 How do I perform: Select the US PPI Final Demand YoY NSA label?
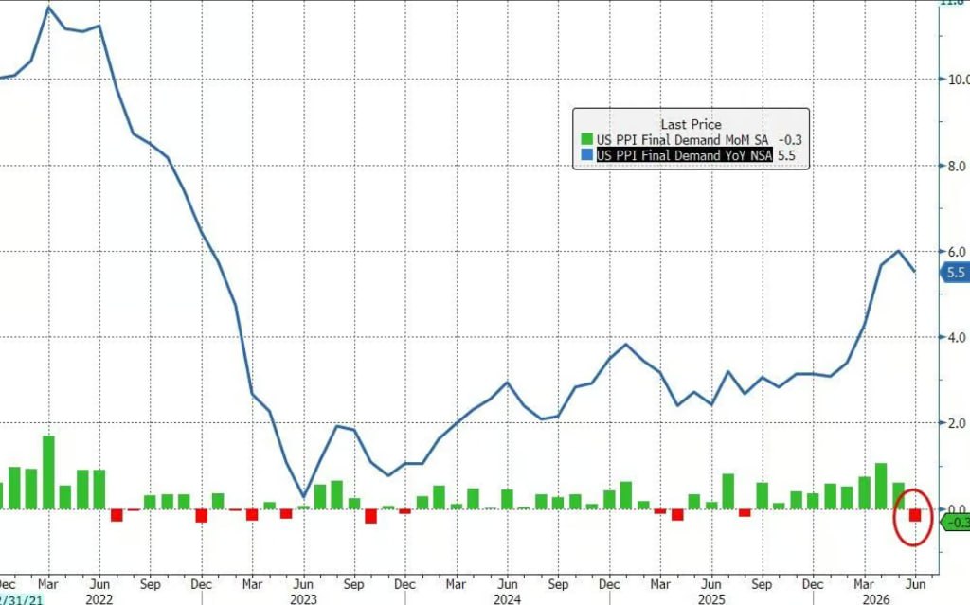coord(684,155)
